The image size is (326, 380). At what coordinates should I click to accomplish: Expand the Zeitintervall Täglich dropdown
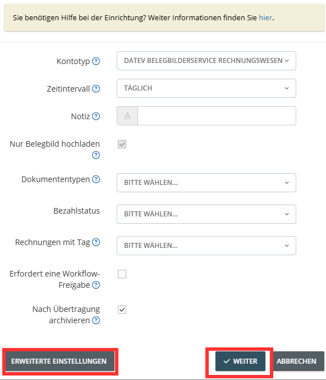pyautogui.click(x=206, y=88)
